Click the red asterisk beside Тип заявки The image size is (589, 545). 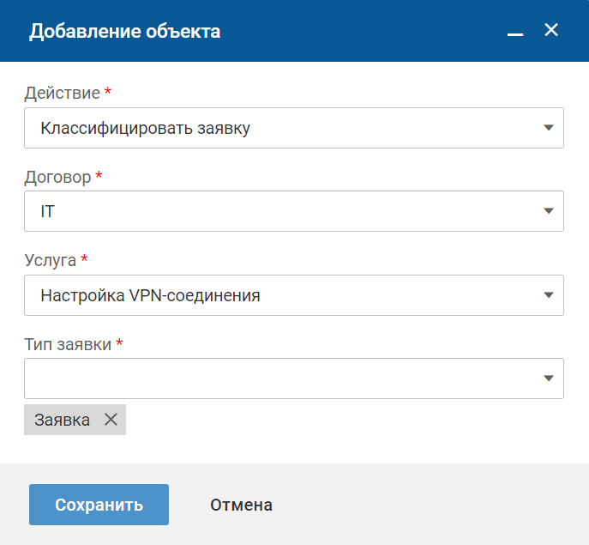point(119,342)
